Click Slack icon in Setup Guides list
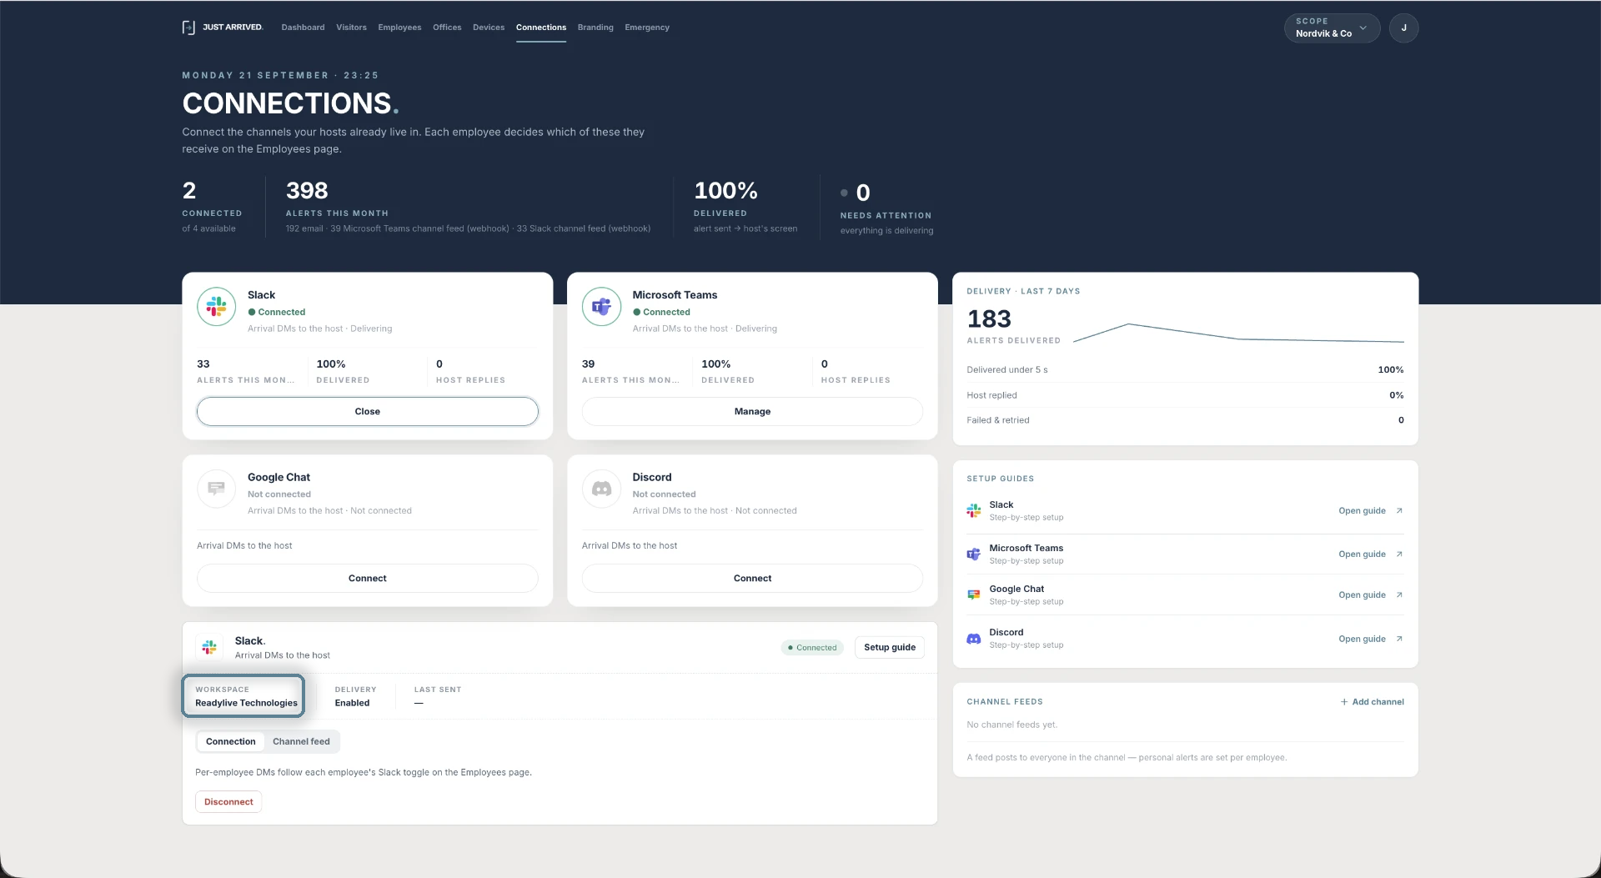The height and width of the screenshot is (878, 1601). click(973, 510)
